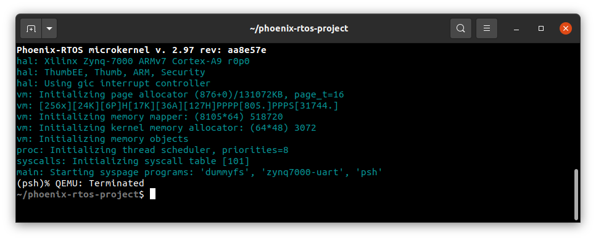Open a new terminal tab
Viewport: 596px width, 240px height.
pyautogui.click(x=31, y=28)
